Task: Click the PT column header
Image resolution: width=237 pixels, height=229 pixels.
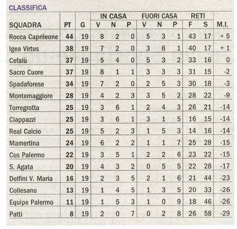Action: (68, 25)
